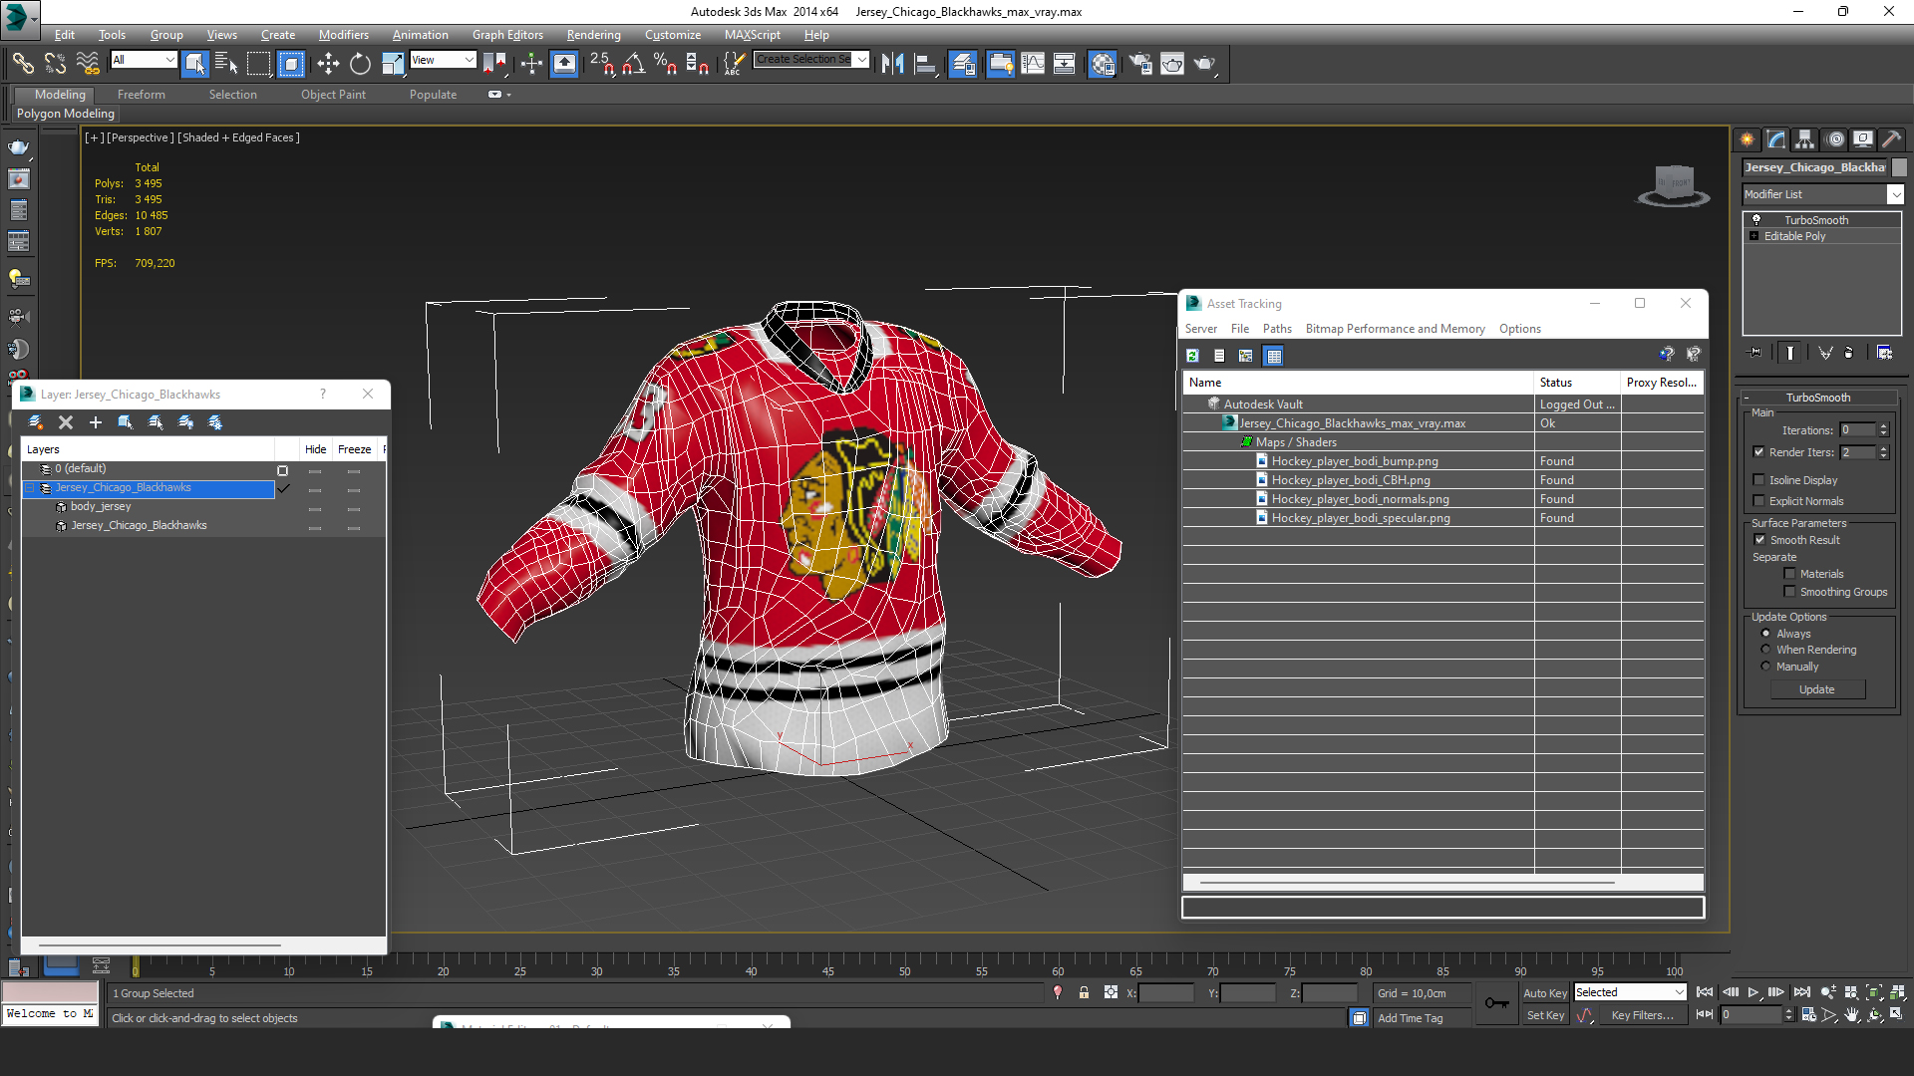Open the Create Selection Set dropdown

click(861, 60)
